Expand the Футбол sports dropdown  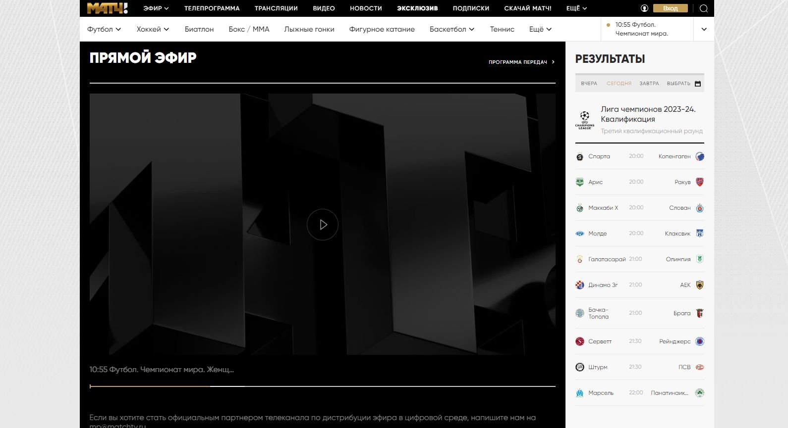coord(104,29)
